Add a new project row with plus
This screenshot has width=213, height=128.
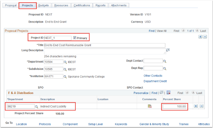pyautogui.click(x=200, y=37)
